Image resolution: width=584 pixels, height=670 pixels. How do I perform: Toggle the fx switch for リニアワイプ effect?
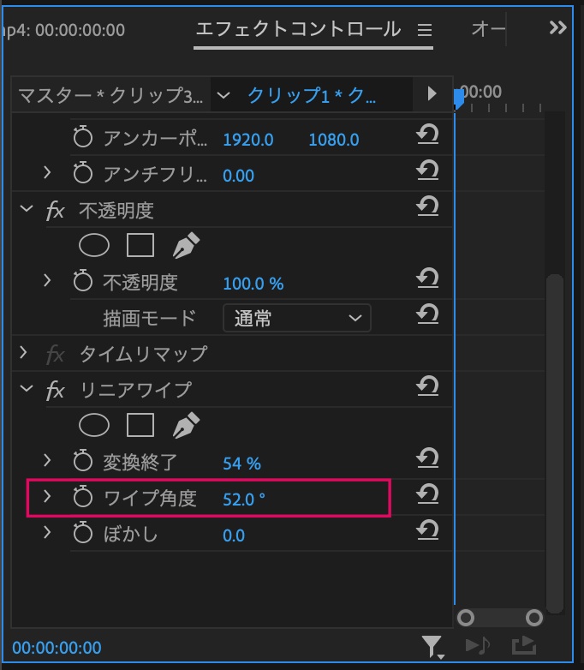click(x=55, y=390)
